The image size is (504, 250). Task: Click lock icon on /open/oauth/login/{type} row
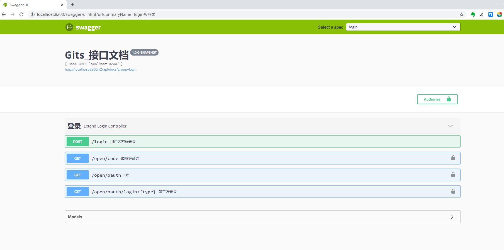click(x=453, y=191)
